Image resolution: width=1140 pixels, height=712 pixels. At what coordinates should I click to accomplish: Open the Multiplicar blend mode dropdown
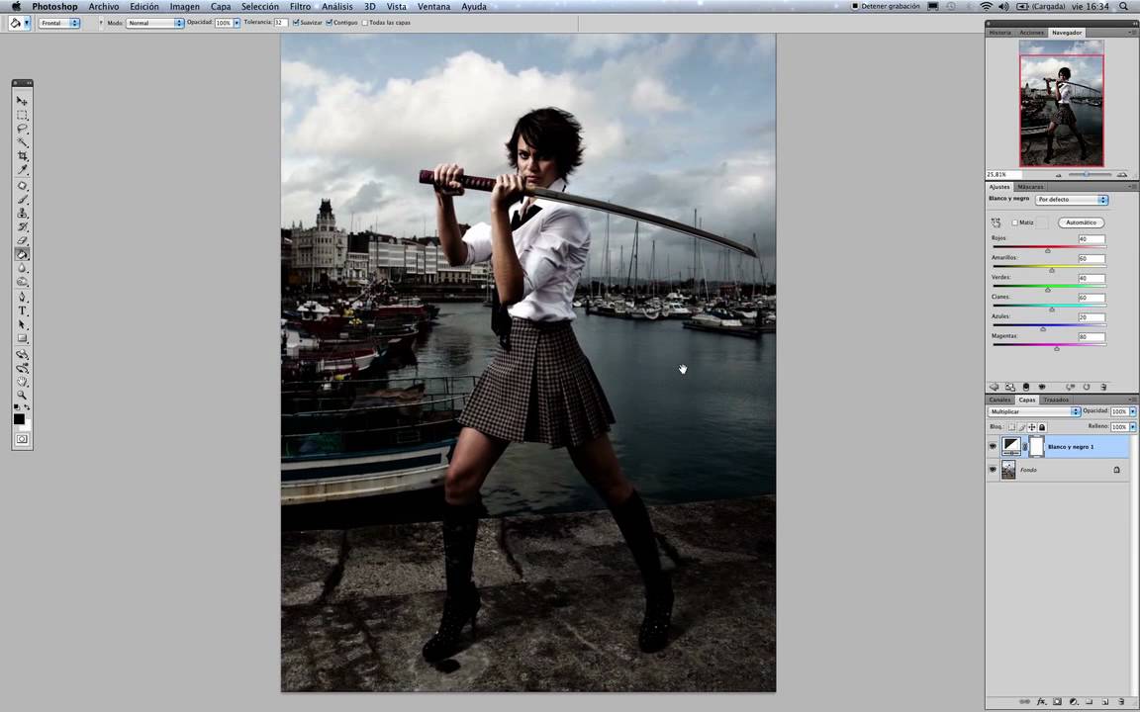coord(1034,411)
